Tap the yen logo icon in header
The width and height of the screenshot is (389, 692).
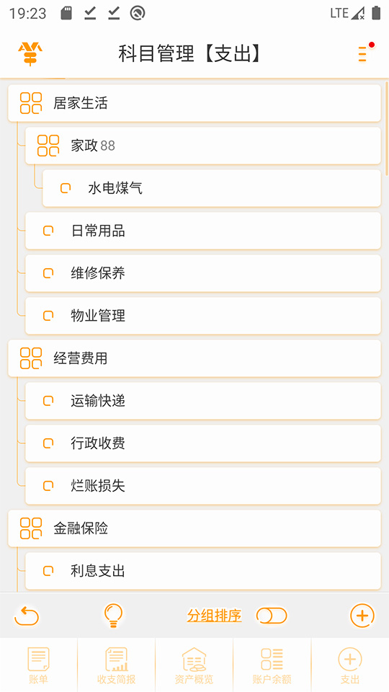coord(30,53)
